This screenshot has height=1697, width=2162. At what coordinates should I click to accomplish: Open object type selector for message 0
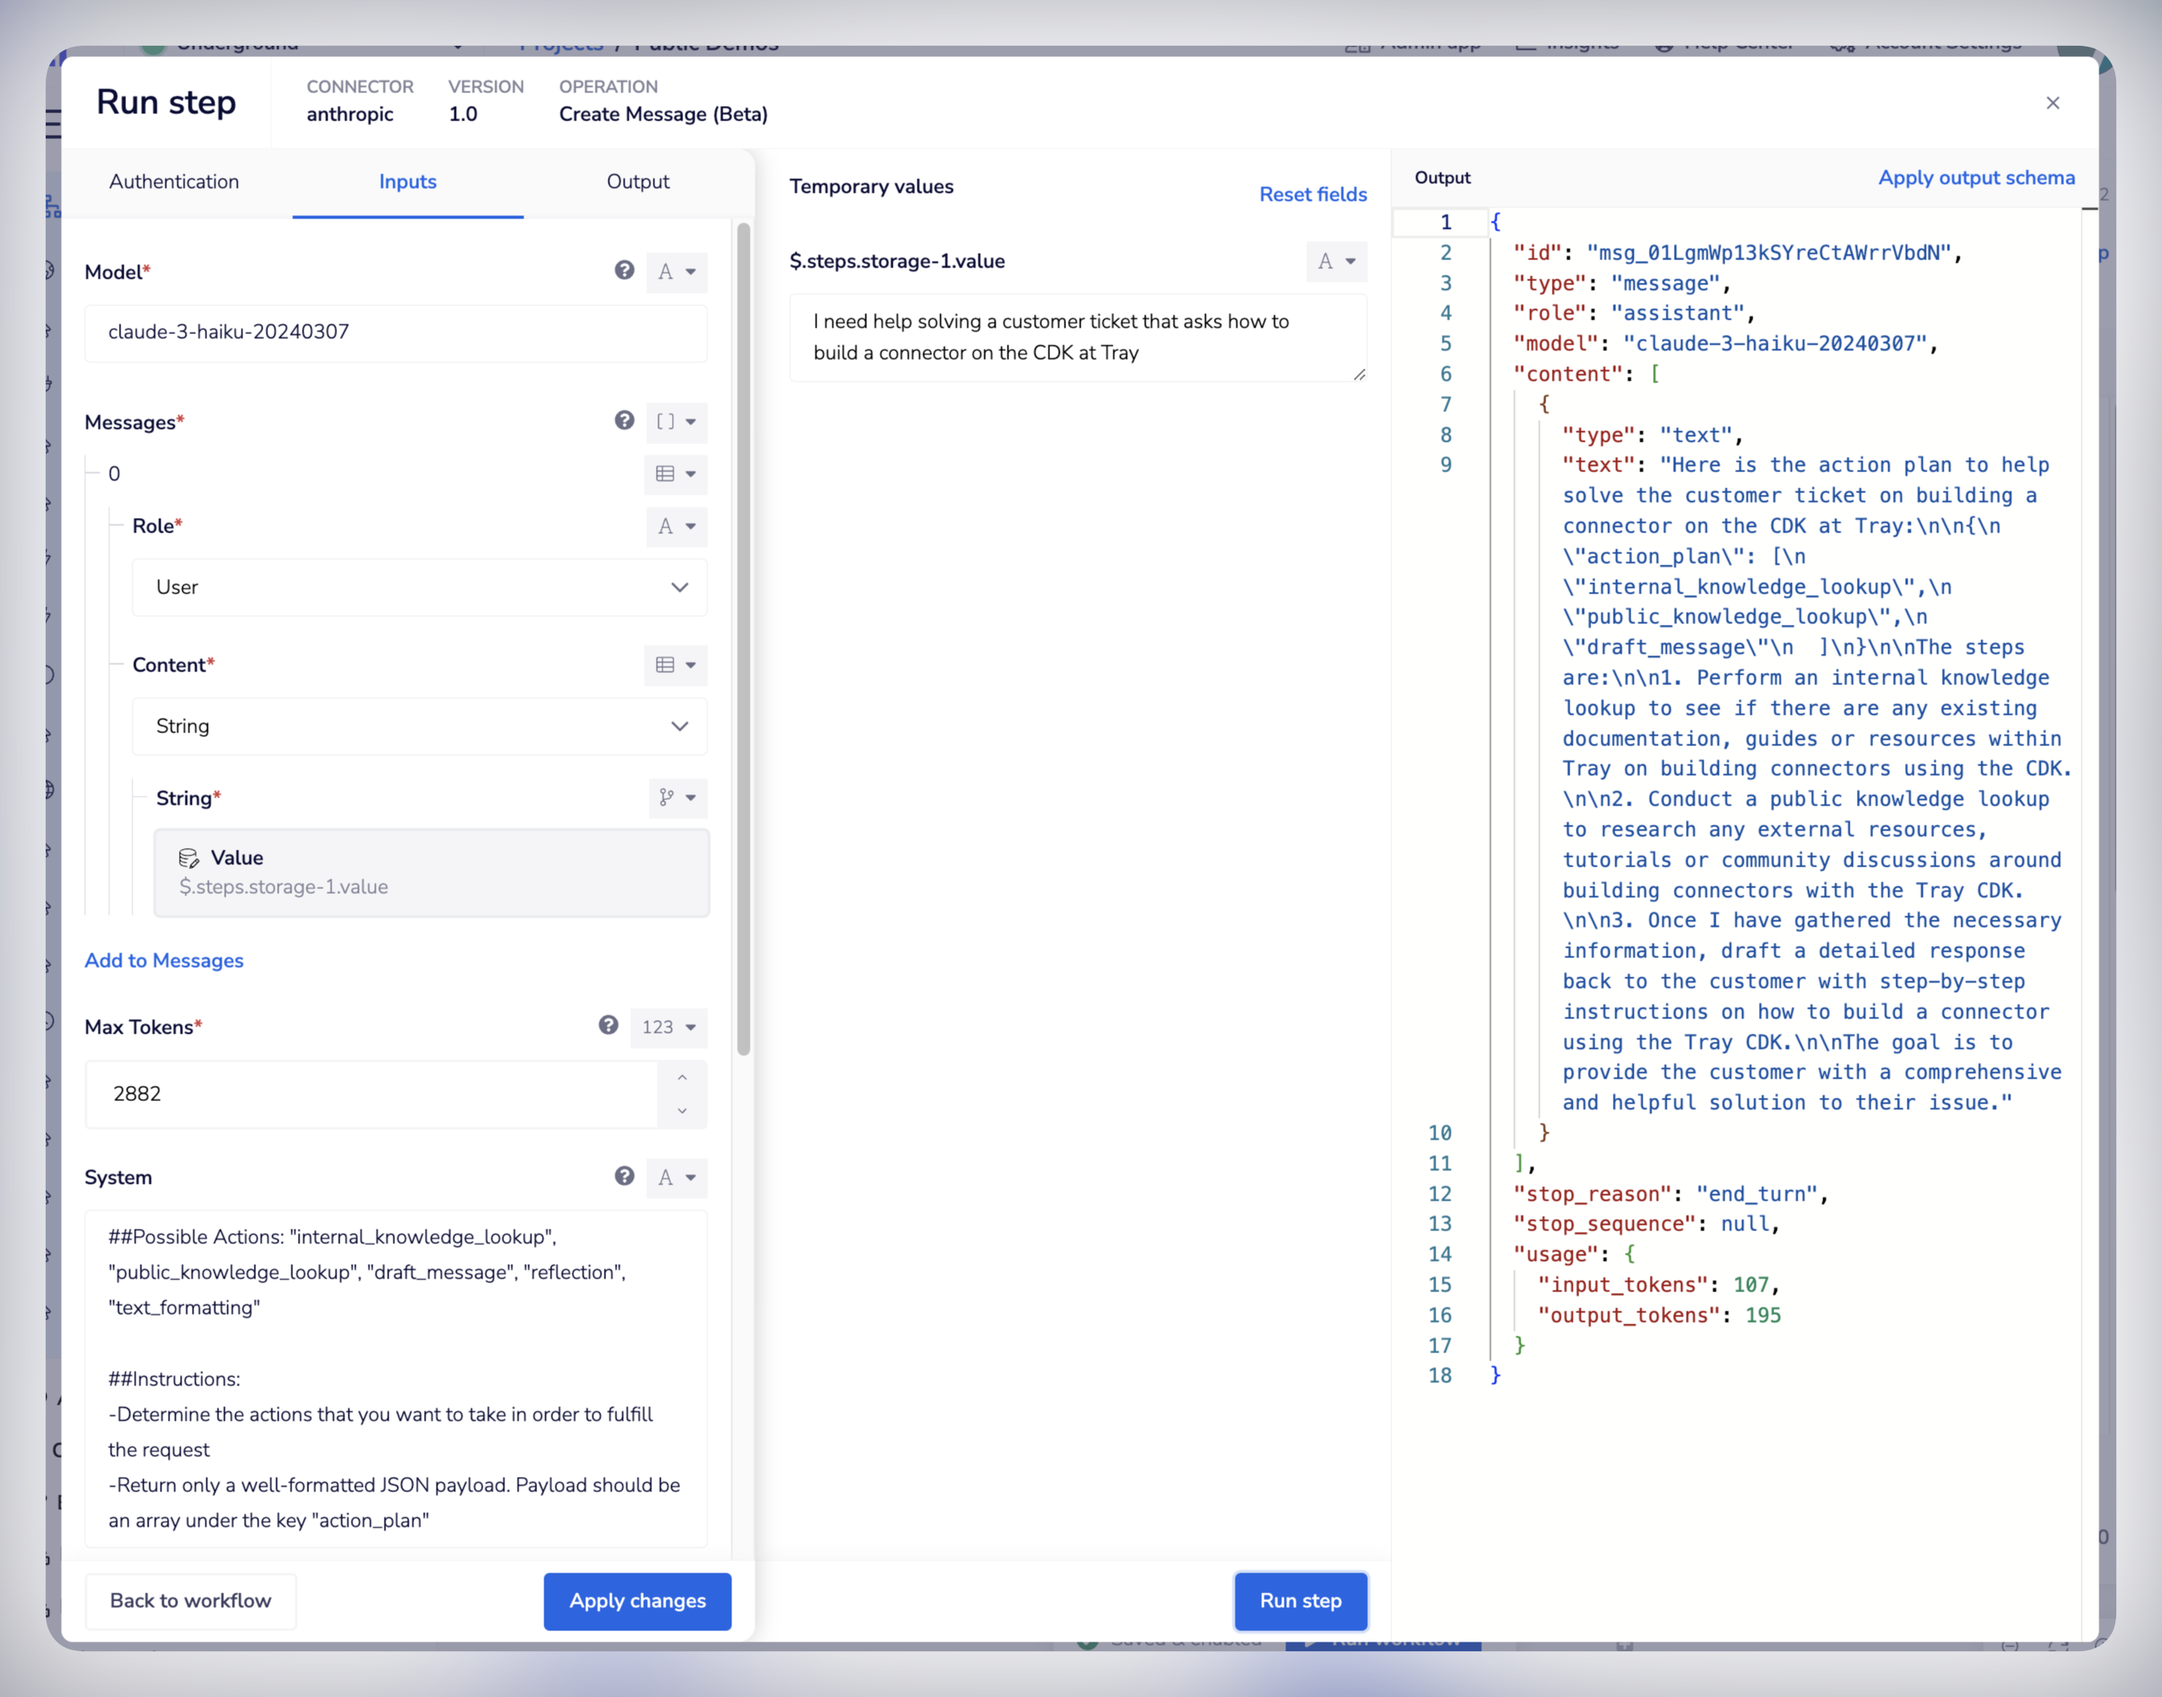(676, 474)
